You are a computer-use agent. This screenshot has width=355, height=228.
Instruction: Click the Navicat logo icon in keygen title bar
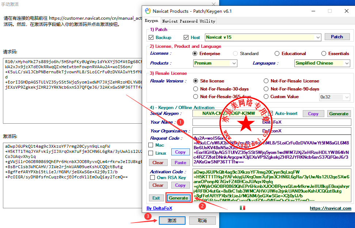pyautogui.click(x=148, y=11)
